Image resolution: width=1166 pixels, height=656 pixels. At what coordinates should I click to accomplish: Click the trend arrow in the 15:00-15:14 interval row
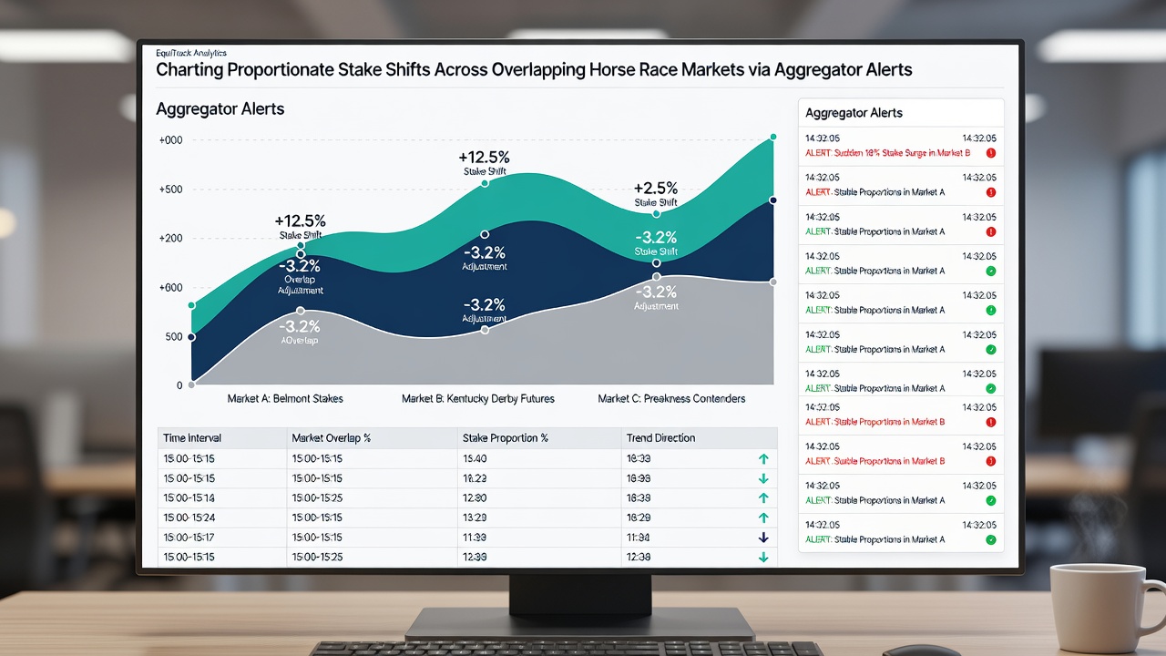(763, 498)
